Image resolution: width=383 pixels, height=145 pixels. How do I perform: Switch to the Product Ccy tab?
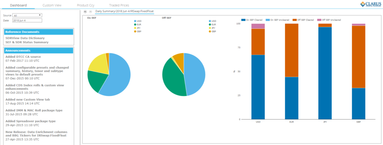(86, 5)
